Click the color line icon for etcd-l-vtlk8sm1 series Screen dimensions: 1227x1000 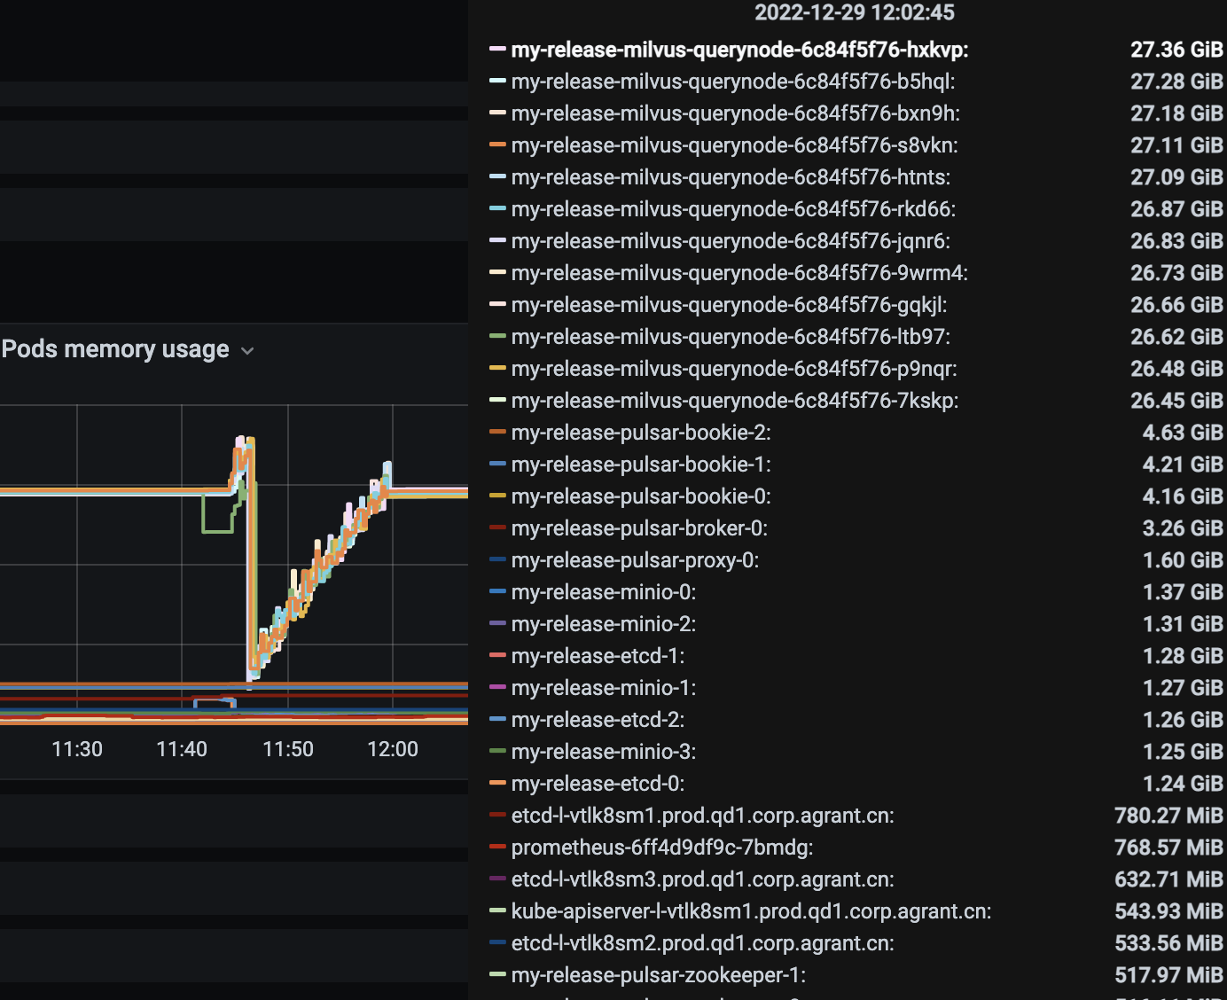(x=496, y=816)
